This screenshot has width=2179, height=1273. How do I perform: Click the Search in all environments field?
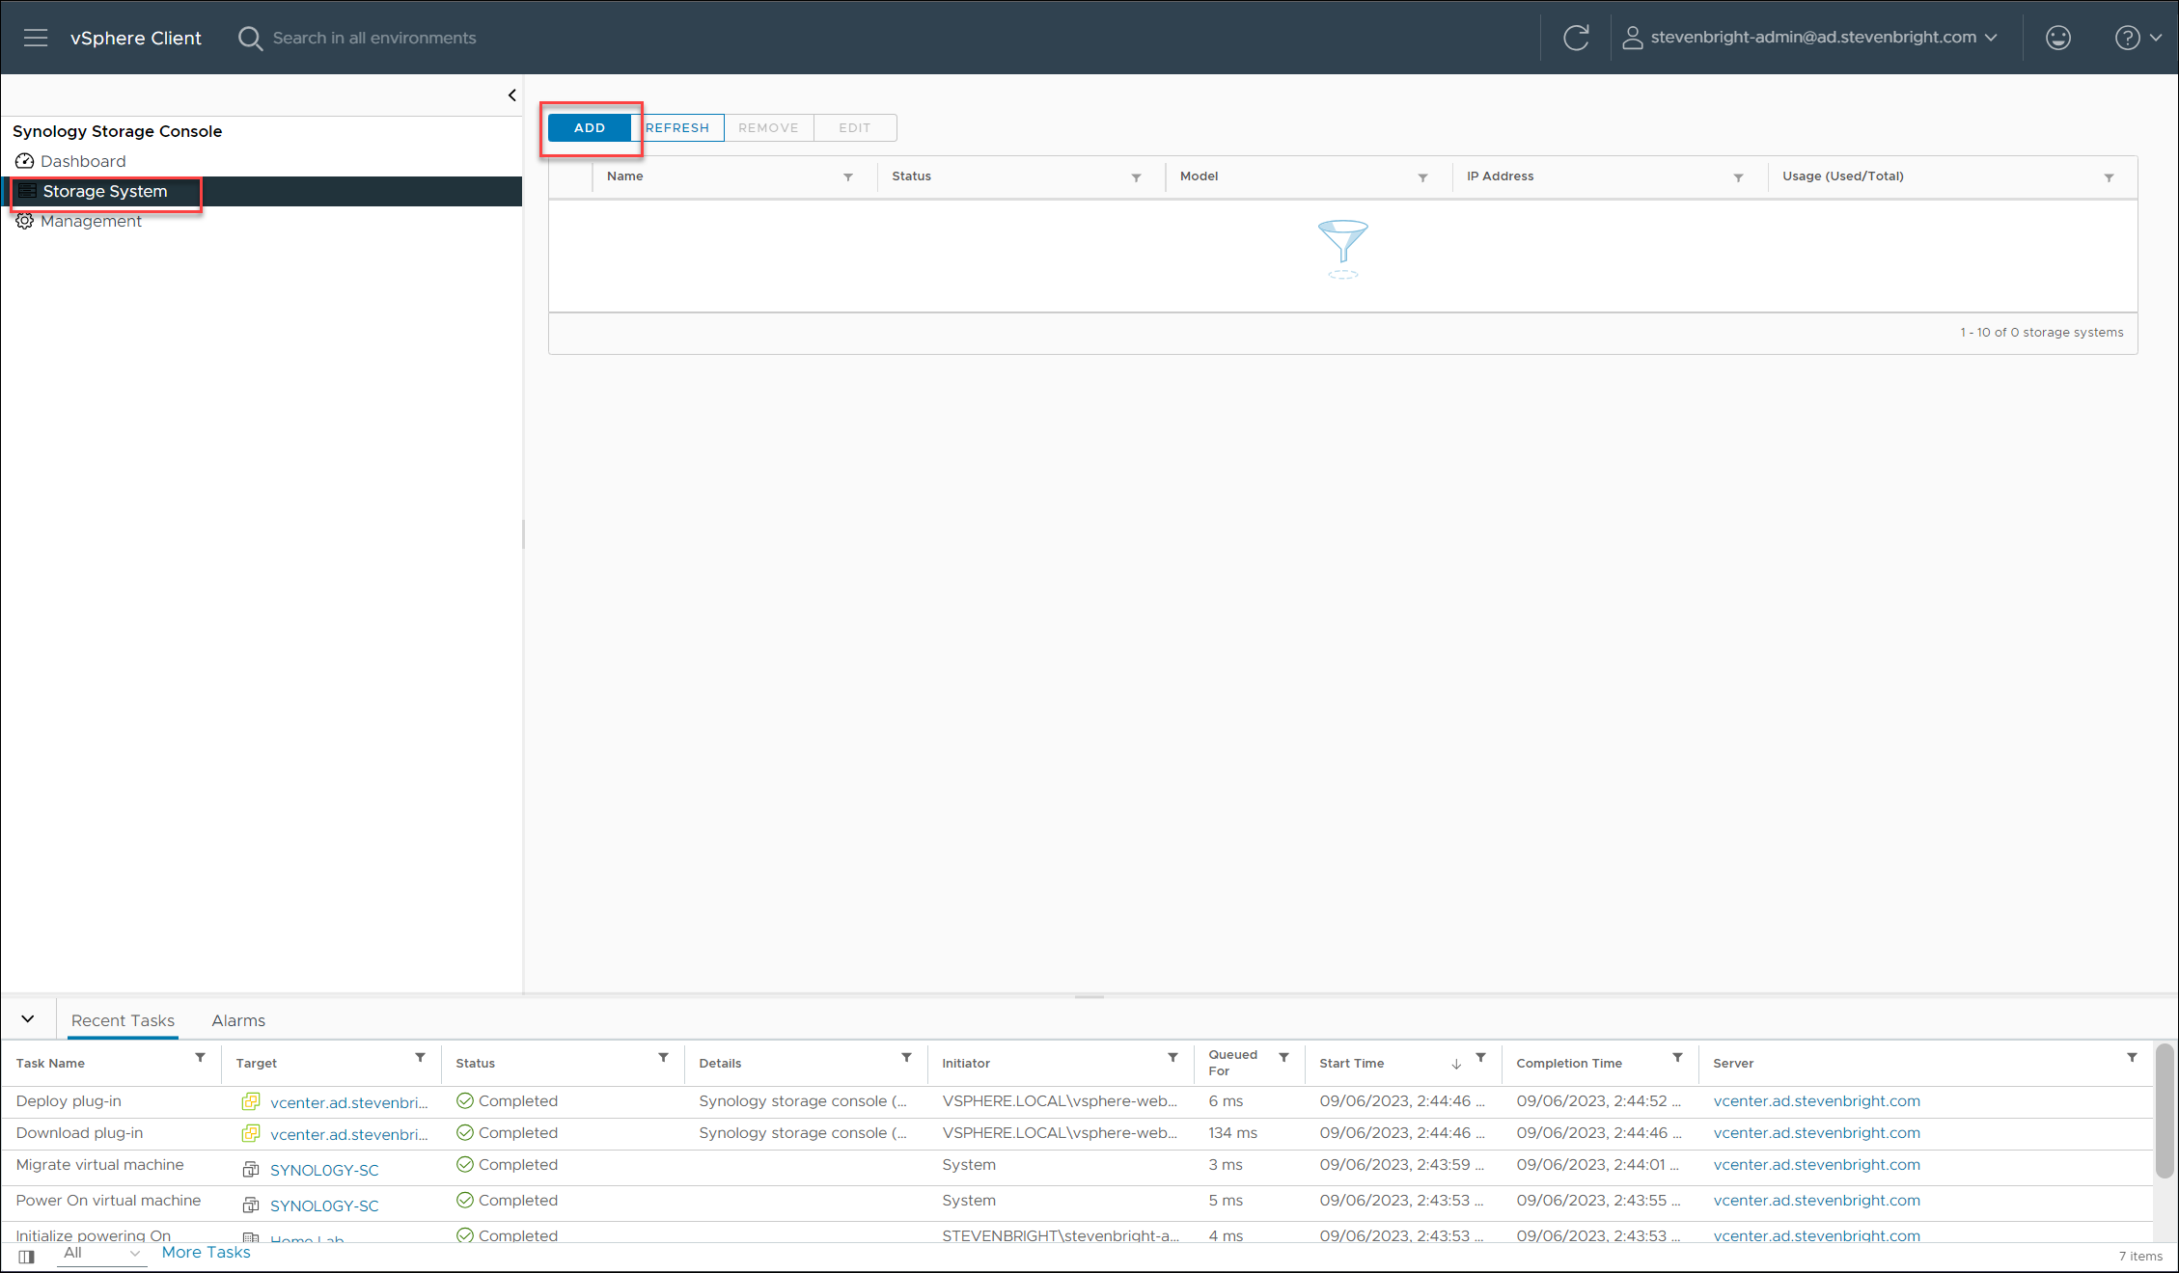tap(374, 38)
